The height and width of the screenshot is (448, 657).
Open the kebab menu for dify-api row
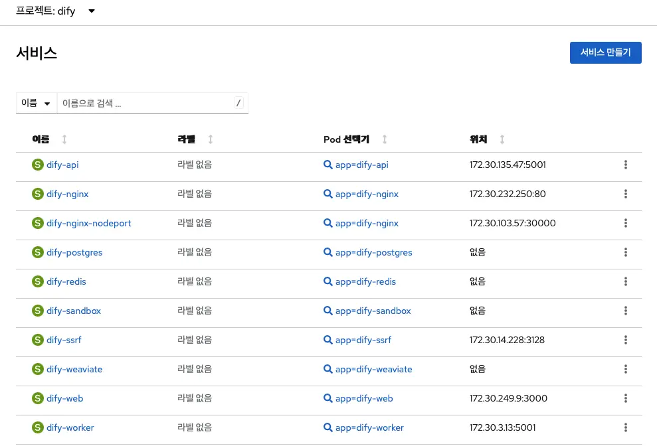(625, 165)
